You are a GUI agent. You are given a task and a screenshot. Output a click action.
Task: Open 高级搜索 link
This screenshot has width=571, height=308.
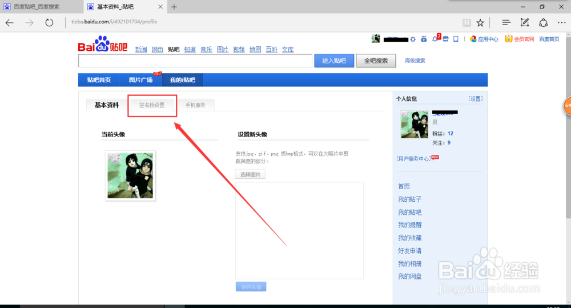click(415, 61)
